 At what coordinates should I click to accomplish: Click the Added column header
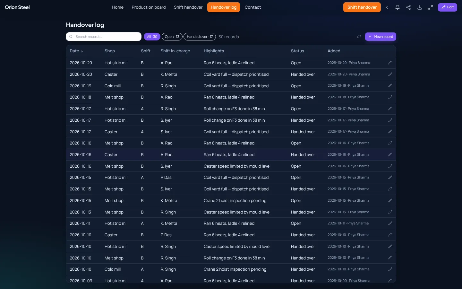(x=334, y=51)
